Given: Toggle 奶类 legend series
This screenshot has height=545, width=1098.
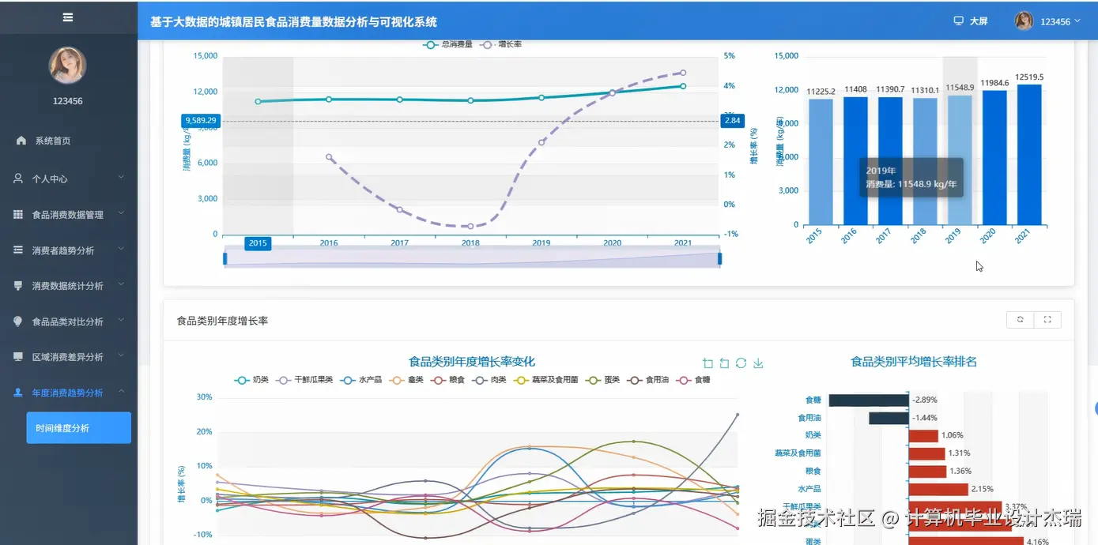Looking at the screenshot, I should click(252, 380).
